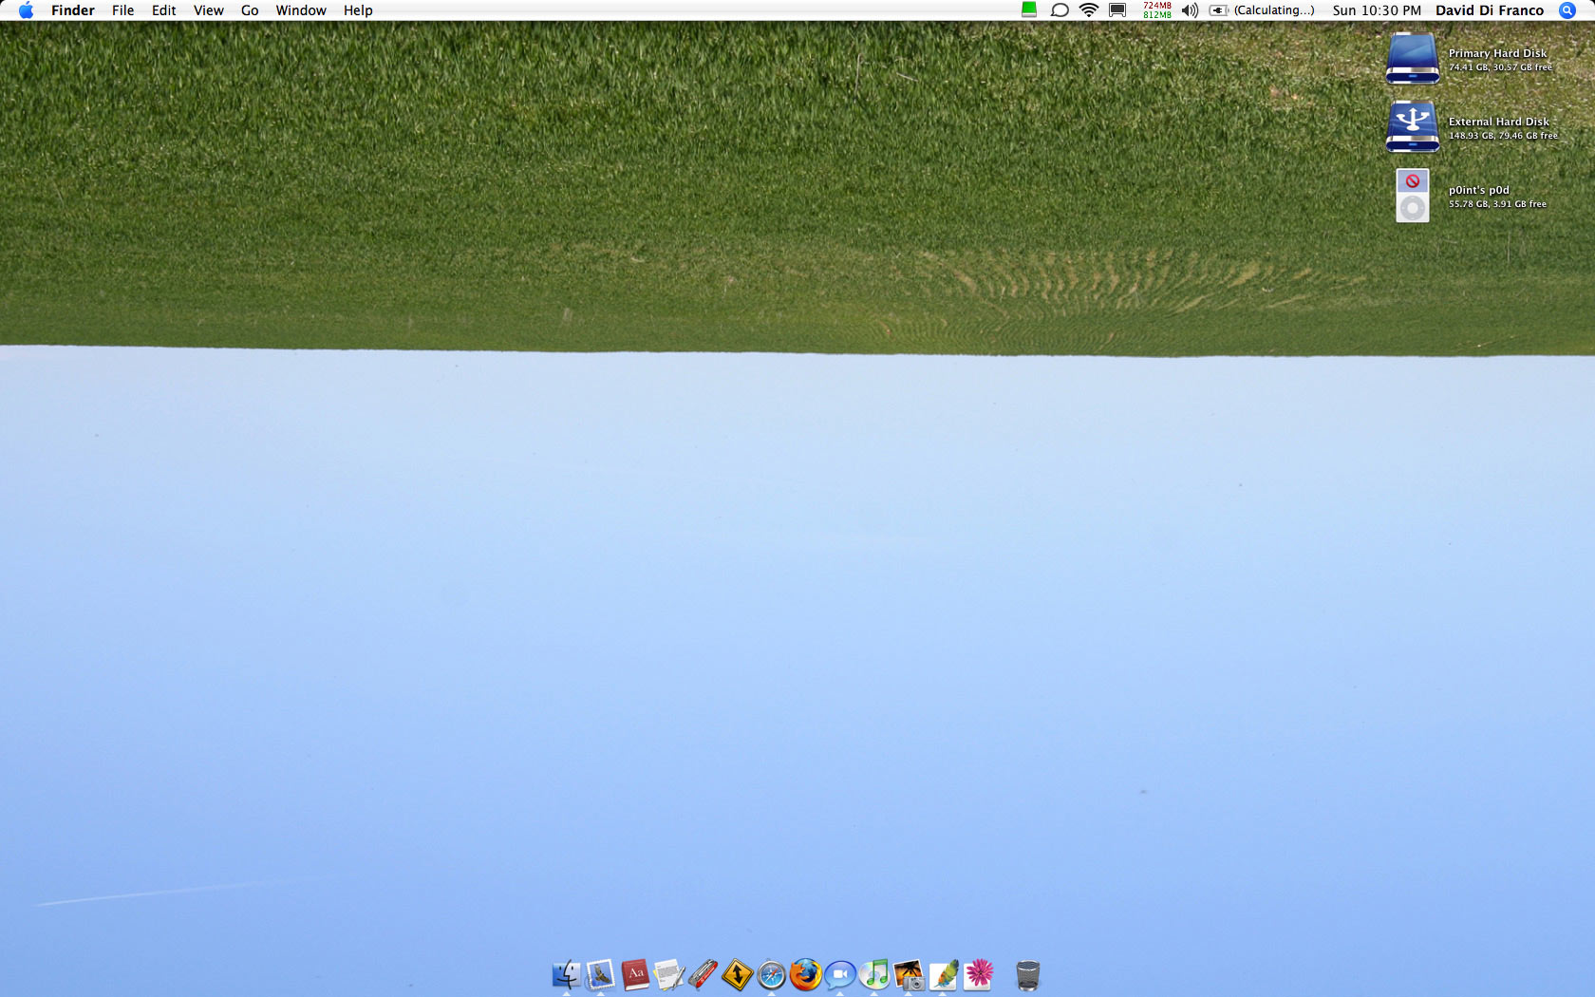Open the Displays menu bar icon
The width and height of the screenshot is (1595, 997).
[x=1117, y=10]
